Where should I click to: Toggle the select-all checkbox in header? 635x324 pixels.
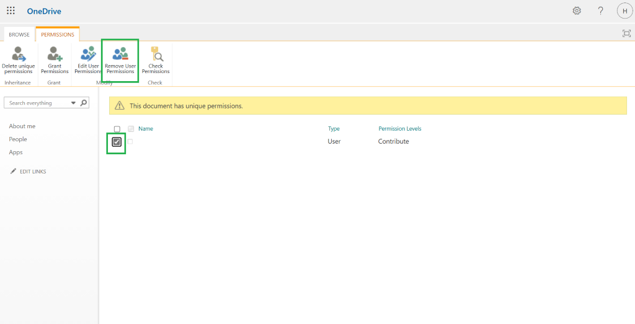click(x=117, y=129)
